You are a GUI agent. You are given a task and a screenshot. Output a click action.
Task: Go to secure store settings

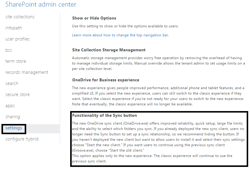[17, 95]
